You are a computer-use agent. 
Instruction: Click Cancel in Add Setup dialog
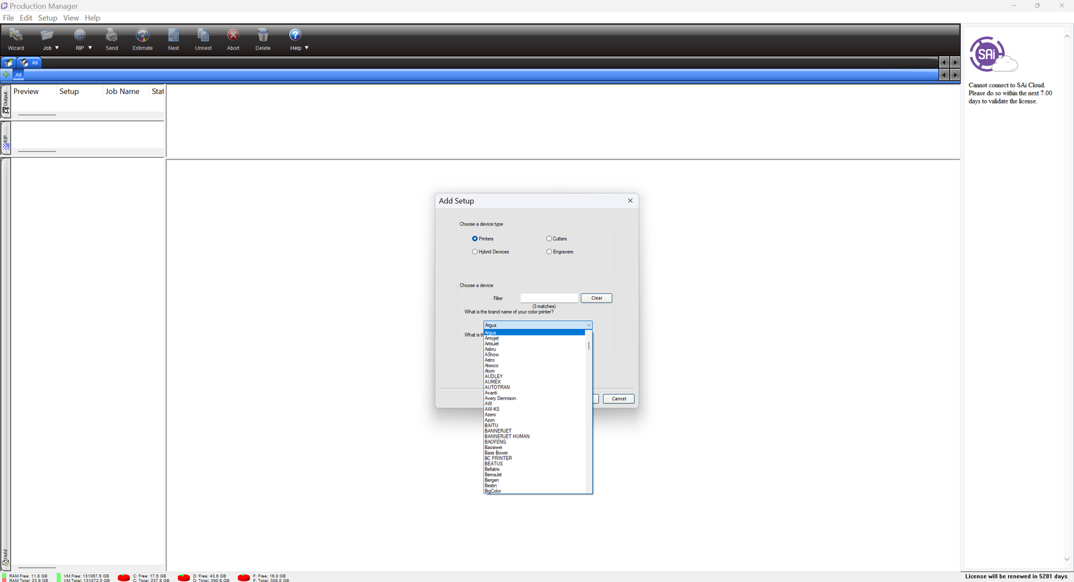619,399
